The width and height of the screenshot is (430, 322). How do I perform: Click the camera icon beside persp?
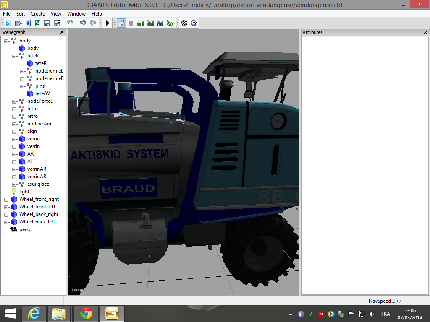[14, 229]
